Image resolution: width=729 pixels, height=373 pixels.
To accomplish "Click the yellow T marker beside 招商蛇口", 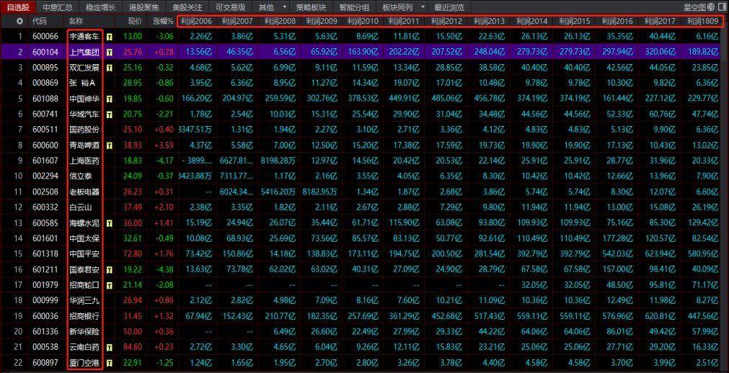I will [110, 284].
